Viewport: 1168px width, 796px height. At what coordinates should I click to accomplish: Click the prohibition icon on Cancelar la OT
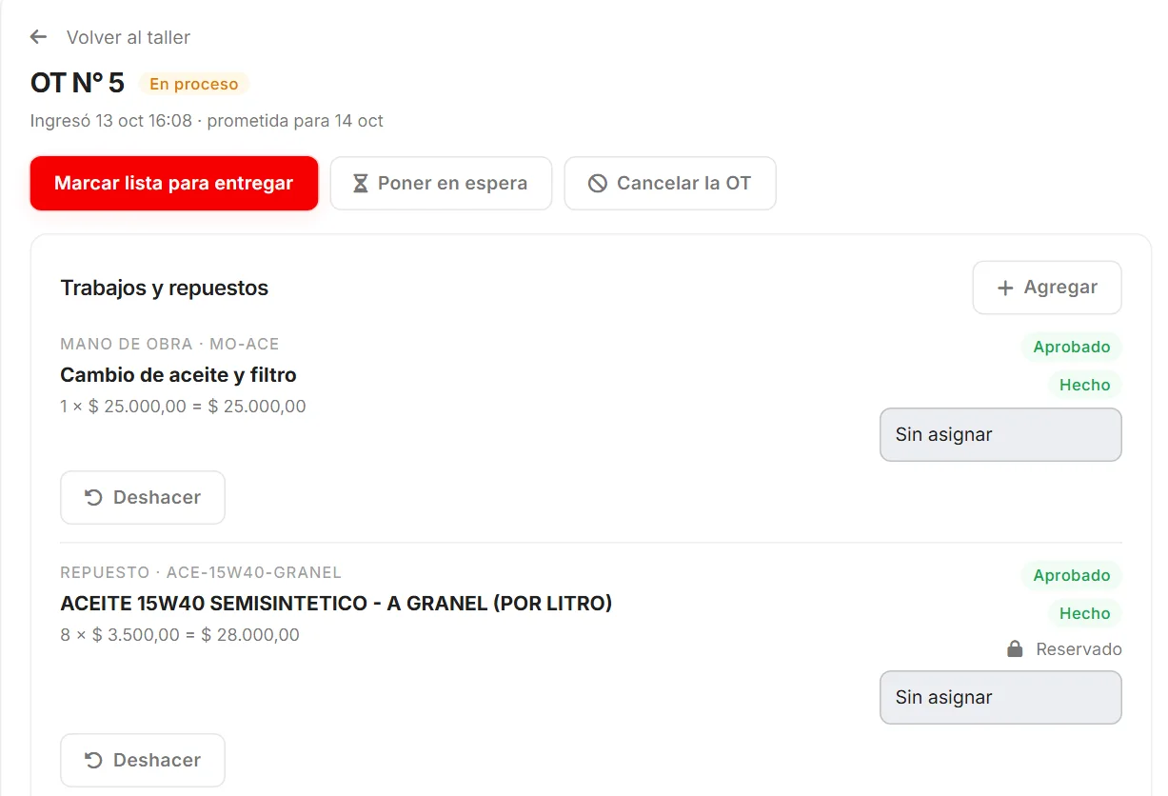pyautogui.click(x=598, y=184)
